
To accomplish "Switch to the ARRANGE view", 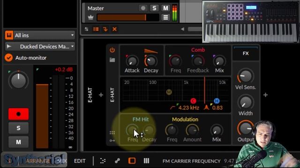I will (x=38, y=161).
